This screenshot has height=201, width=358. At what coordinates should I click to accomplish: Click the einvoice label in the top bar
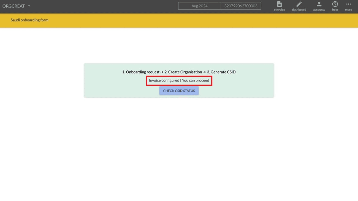coord(279,9)
